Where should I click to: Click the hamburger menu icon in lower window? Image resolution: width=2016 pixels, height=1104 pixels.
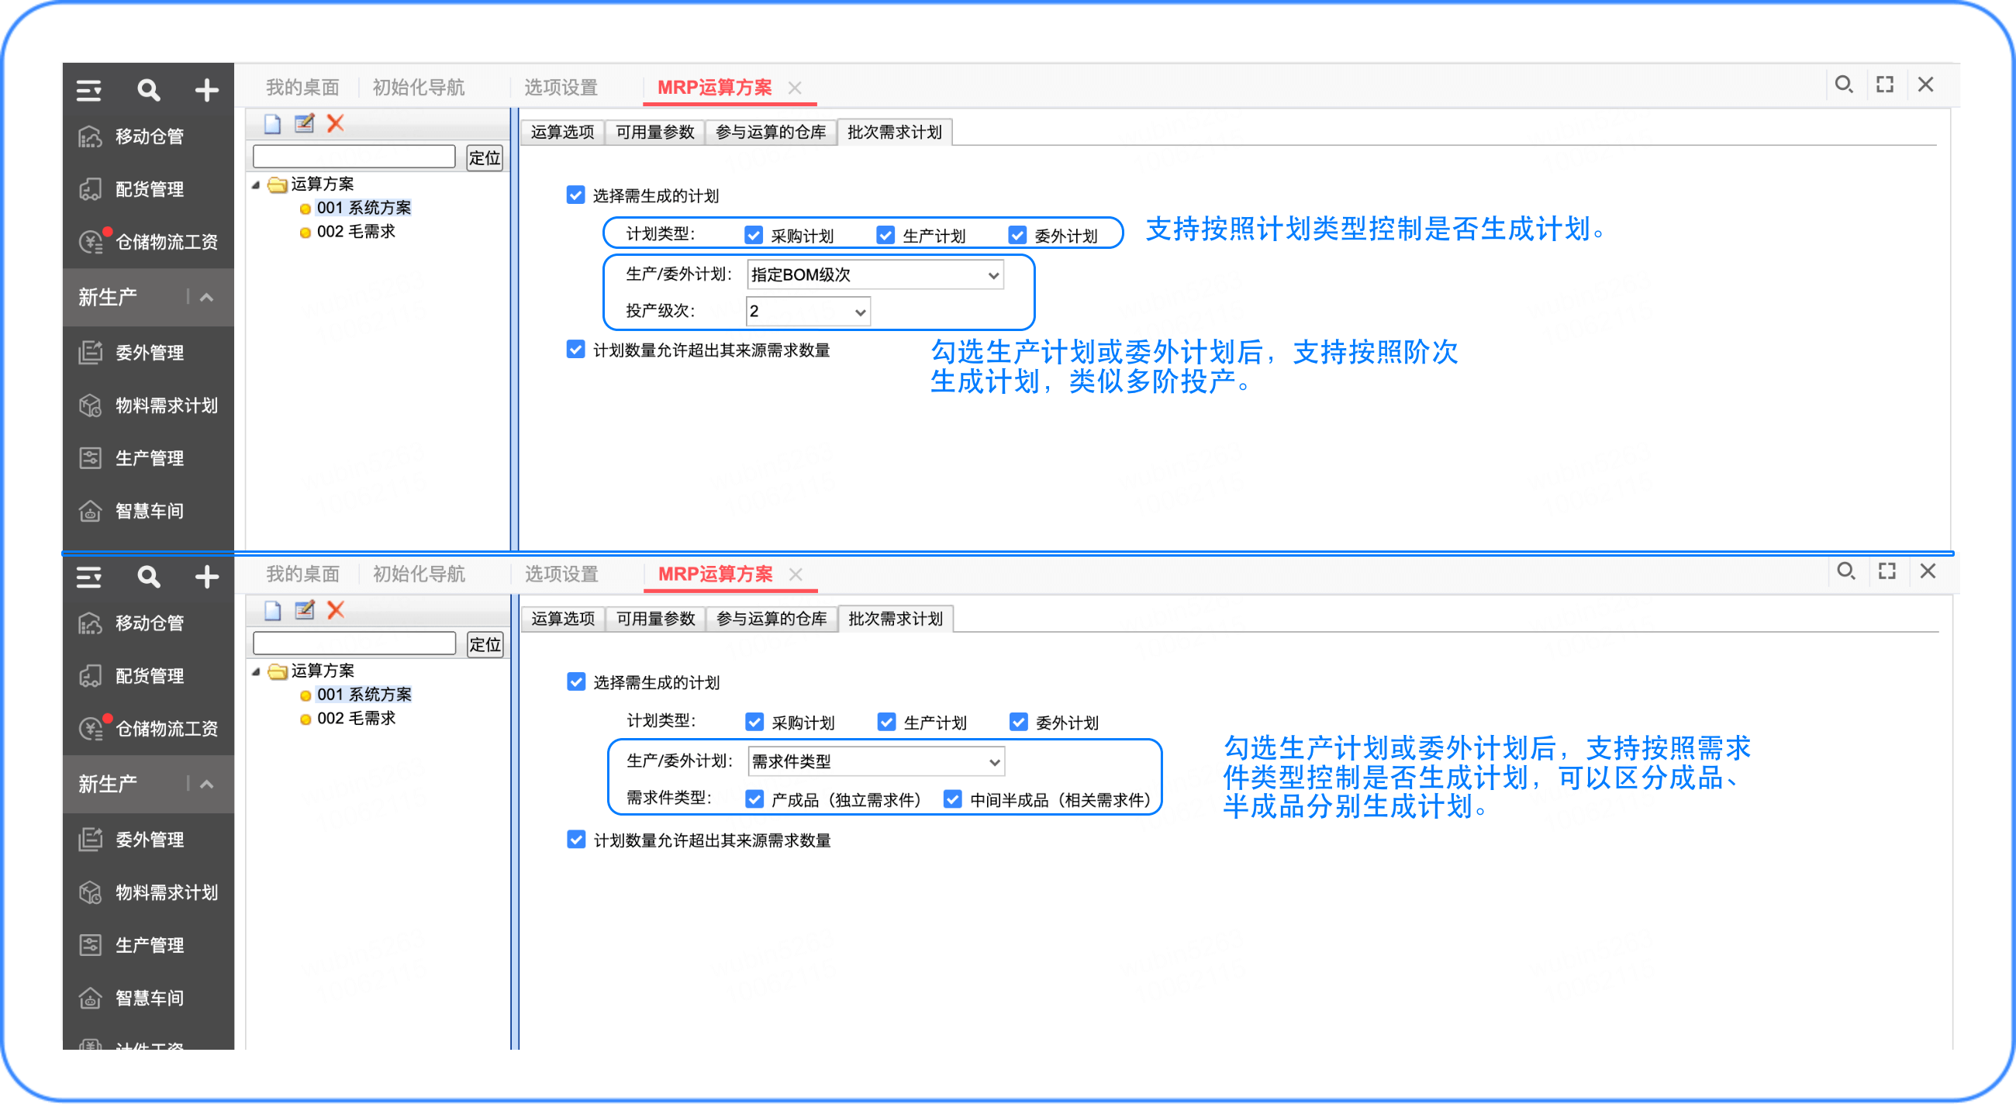coord(88,578)
